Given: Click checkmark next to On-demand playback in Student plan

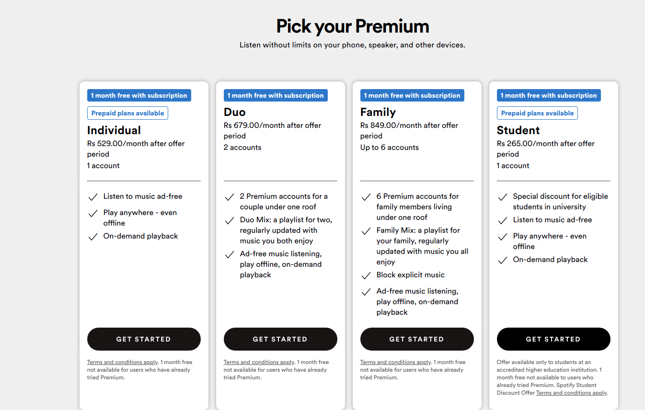Looking at the screenshot, I should click(x=503, y=260).
